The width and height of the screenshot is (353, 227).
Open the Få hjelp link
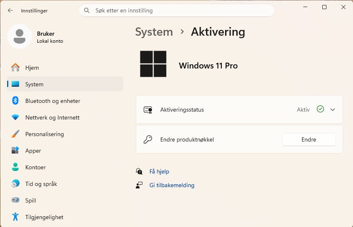159,171
